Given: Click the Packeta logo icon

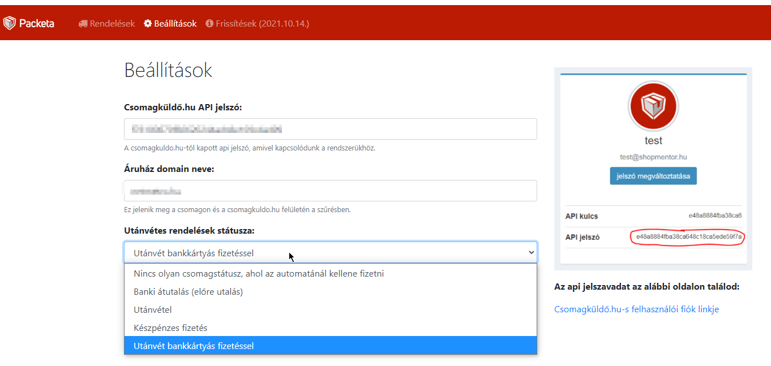Looking at the screenshot, I should click(9, 23).
